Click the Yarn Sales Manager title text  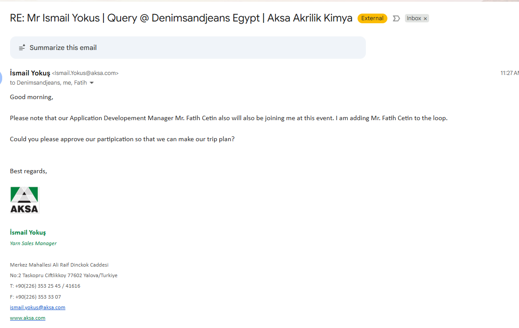click(33, 243)
